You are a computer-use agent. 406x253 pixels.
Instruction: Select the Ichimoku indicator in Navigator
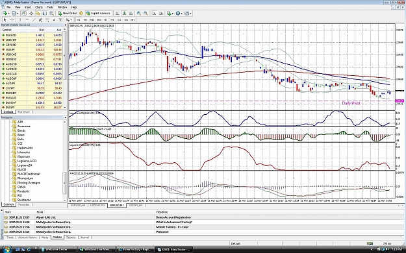23,152
